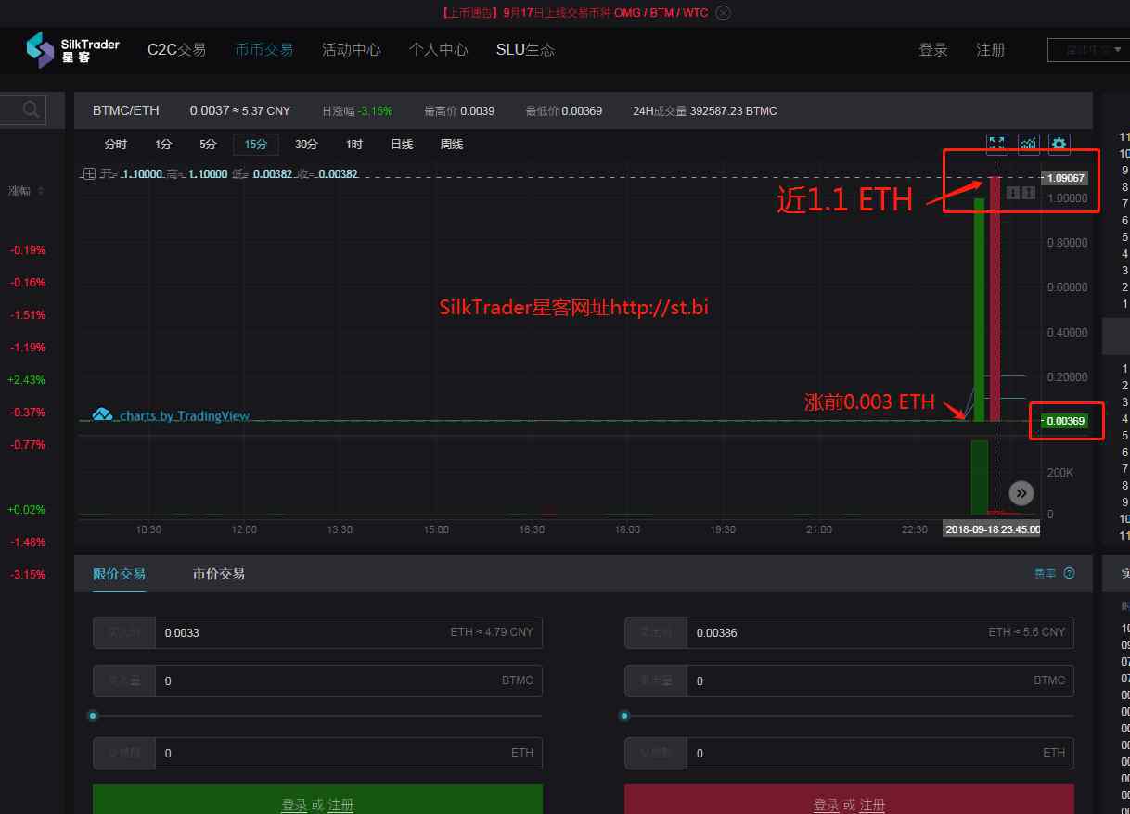The height and width of the screenshot is (814, 1130).
Task: Switch chart to 1时 interval
Action: (354, 145)
